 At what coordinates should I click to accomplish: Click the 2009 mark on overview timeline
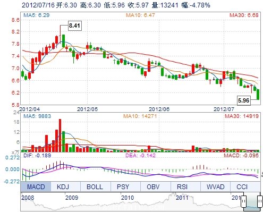click(x=72, y=198)
